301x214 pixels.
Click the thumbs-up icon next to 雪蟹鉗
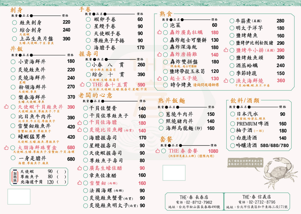[x=79, y=183]
